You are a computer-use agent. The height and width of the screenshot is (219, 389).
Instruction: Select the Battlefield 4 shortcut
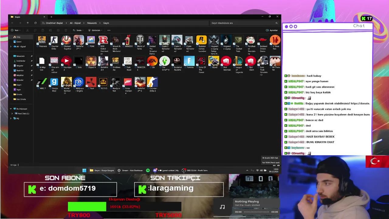(103, 64)
